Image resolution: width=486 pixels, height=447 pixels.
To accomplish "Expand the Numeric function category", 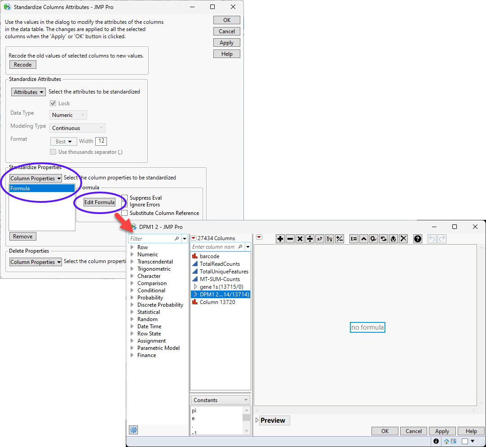I will (x=133, y=254).
